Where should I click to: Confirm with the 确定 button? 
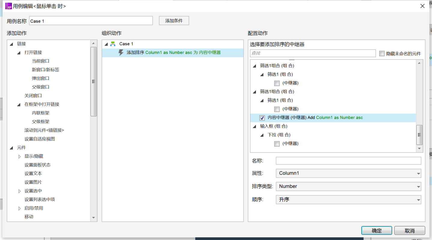(376, 230)
